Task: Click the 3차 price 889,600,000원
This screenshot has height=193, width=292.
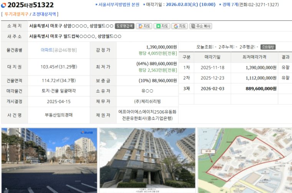Action: (x=261, y=89)
